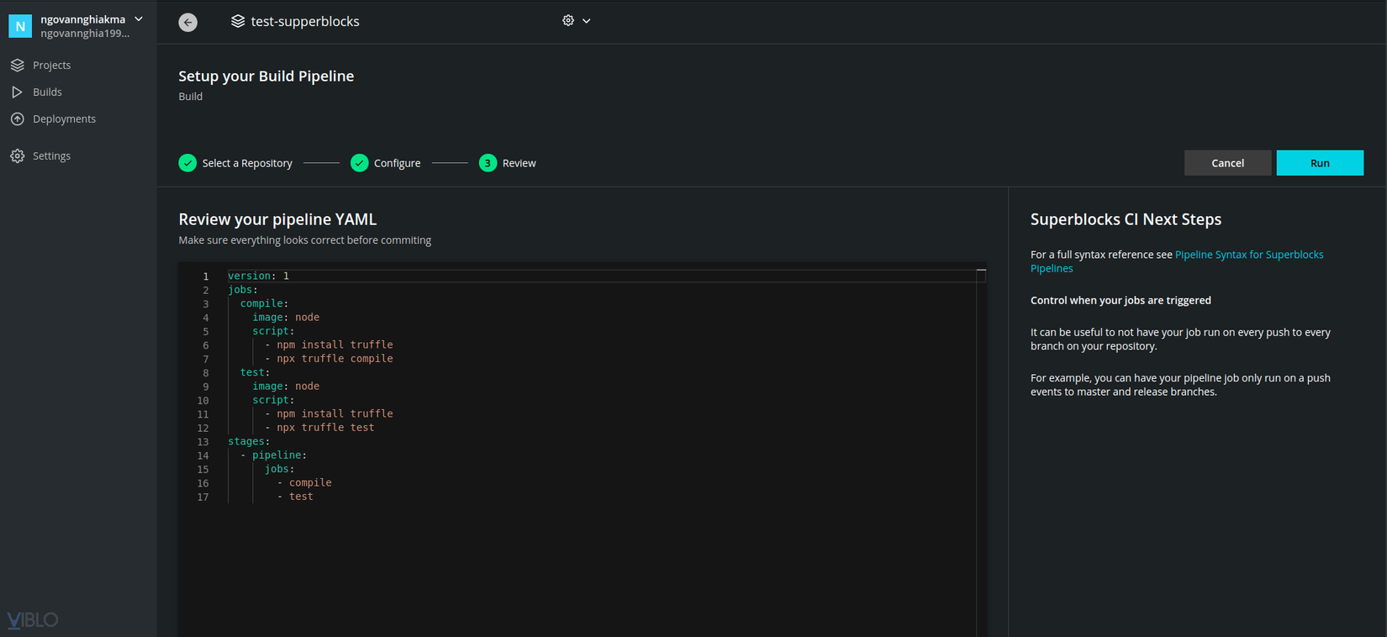Click the Builds play icon

(17, 92)
